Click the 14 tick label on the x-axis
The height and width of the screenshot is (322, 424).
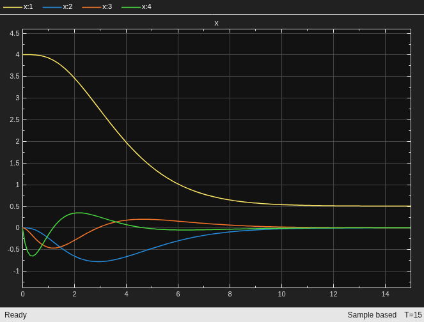click(x=386, y=294)
